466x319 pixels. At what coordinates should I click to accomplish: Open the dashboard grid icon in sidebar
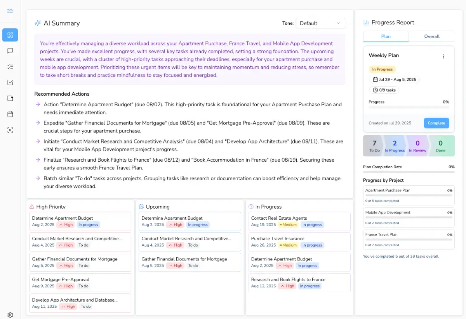coord(10,35)
